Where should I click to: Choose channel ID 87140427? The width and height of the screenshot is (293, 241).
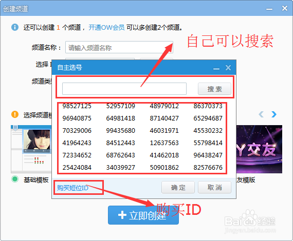(164, 118)
